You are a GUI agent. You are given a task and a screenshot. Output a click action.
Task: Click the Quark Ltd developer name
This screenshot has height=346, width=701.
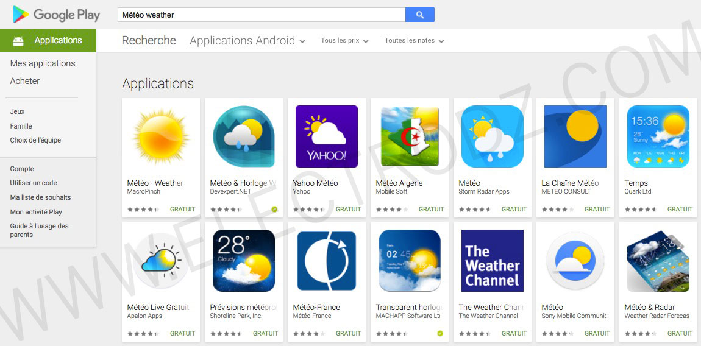638,191
